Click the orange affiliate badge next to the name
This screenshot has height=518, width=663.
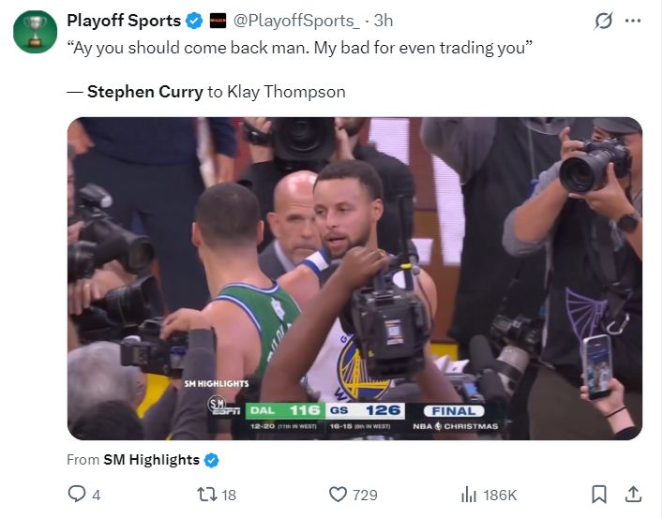click(x=218, y=21)
